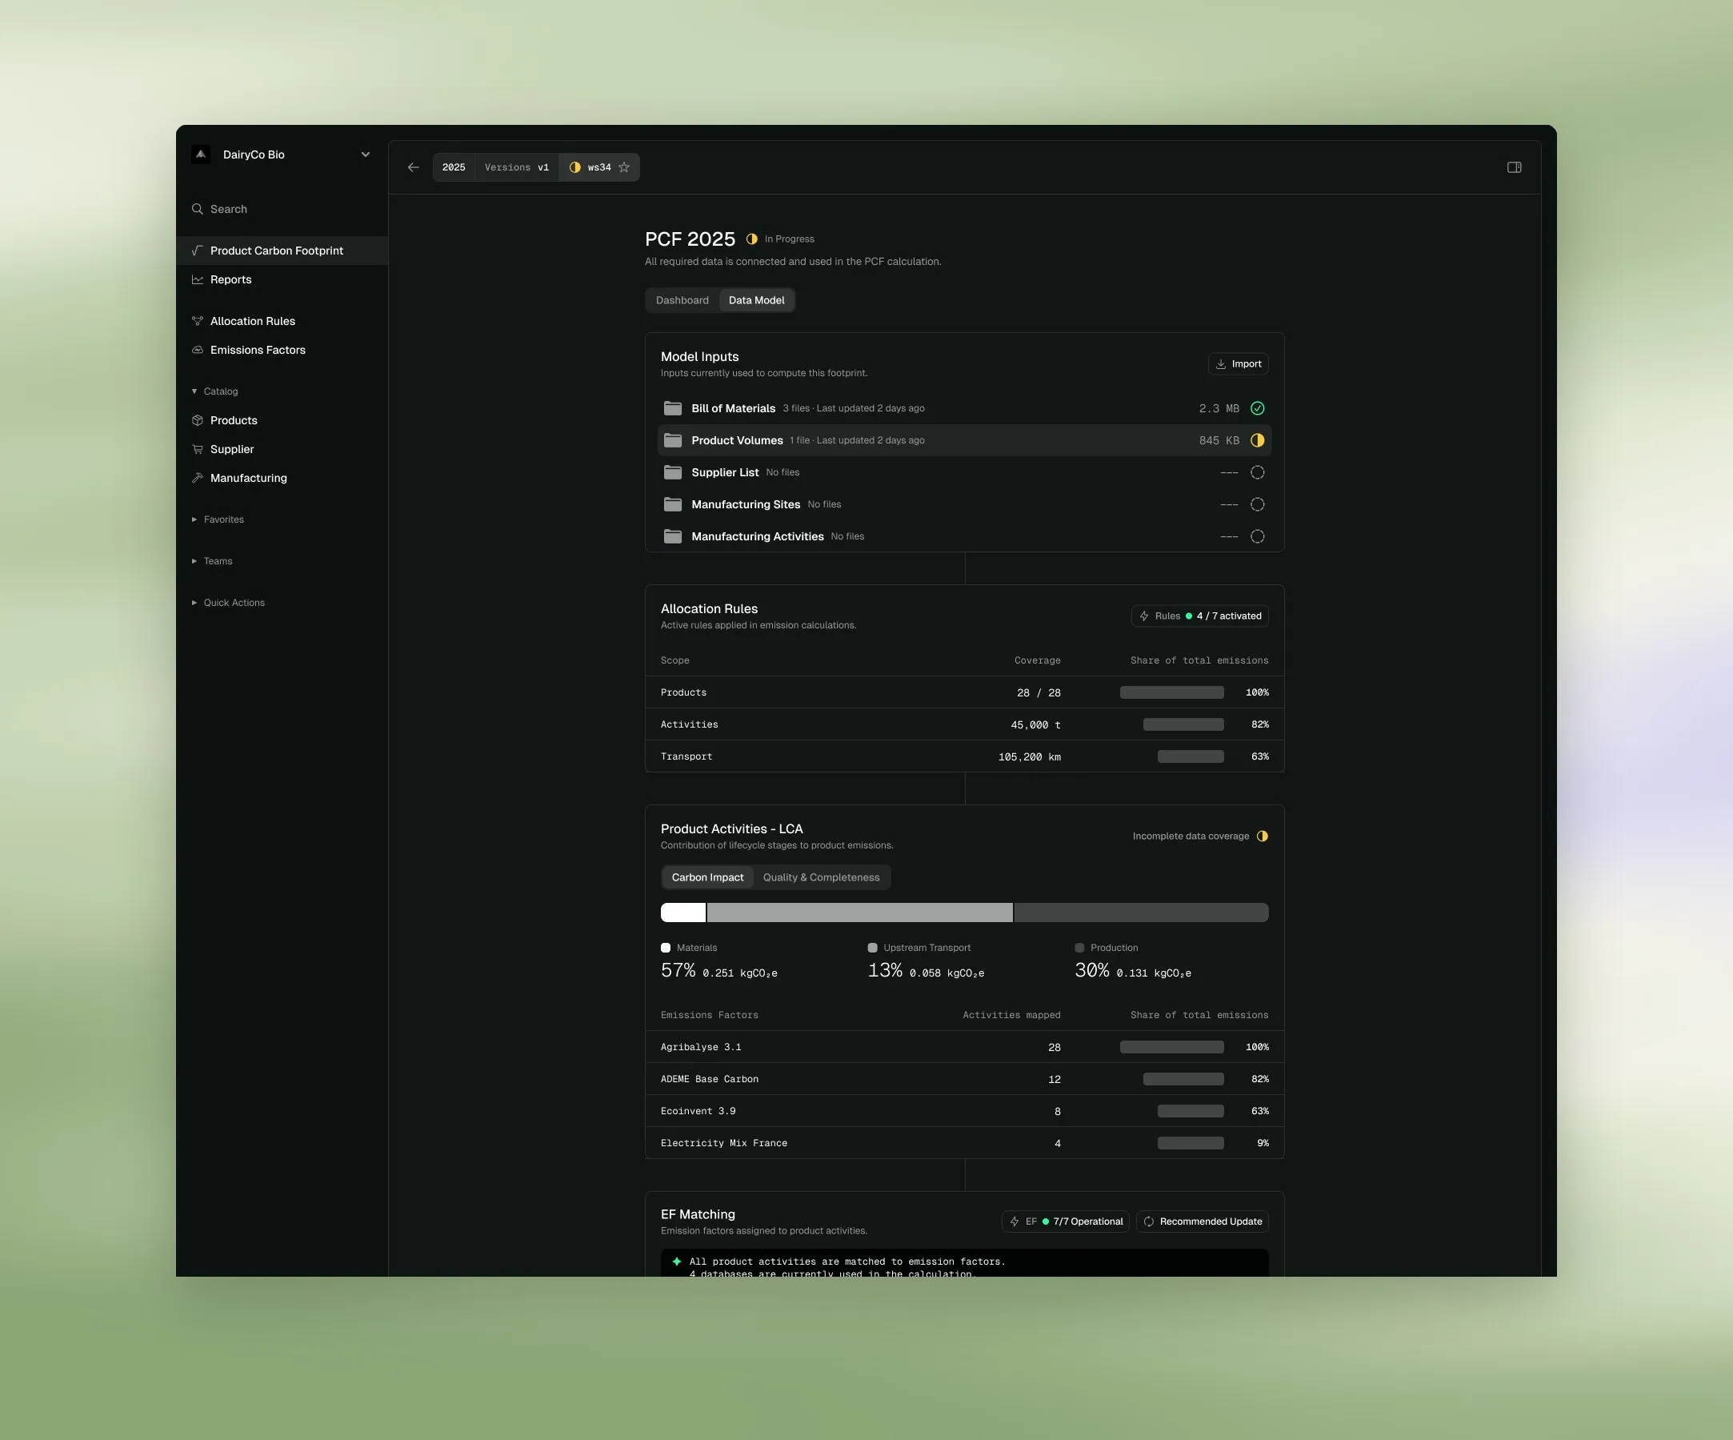Open the Versions v1 selector

pos(517,167)
